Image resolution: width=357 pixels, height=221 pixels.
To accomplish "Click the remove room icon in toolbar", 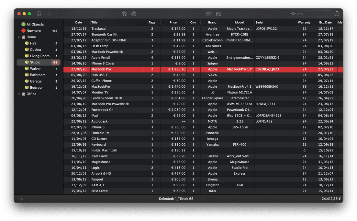I will 134,14.
